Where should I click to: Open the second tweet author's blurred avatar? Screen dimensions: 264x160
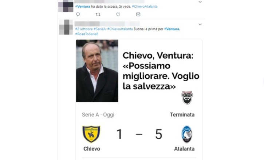[x=66, y=27]
